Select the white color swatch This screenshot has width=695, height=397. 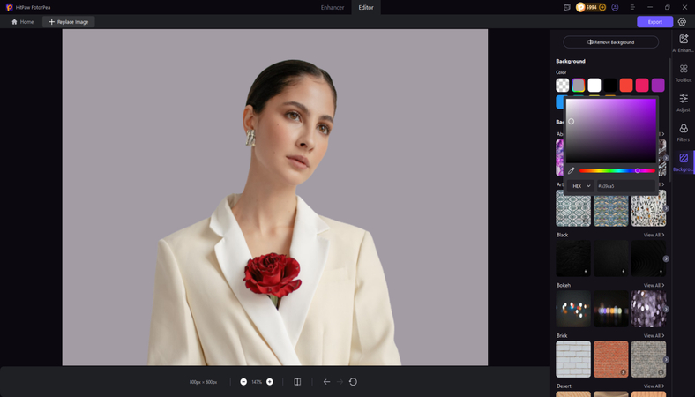tap(594, 85)
